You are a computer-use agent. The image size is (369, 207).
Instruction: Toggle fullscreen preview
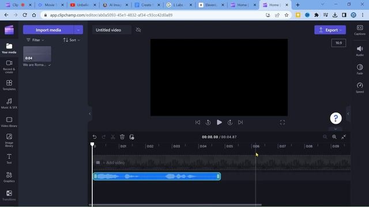click(x=283, y=122)
